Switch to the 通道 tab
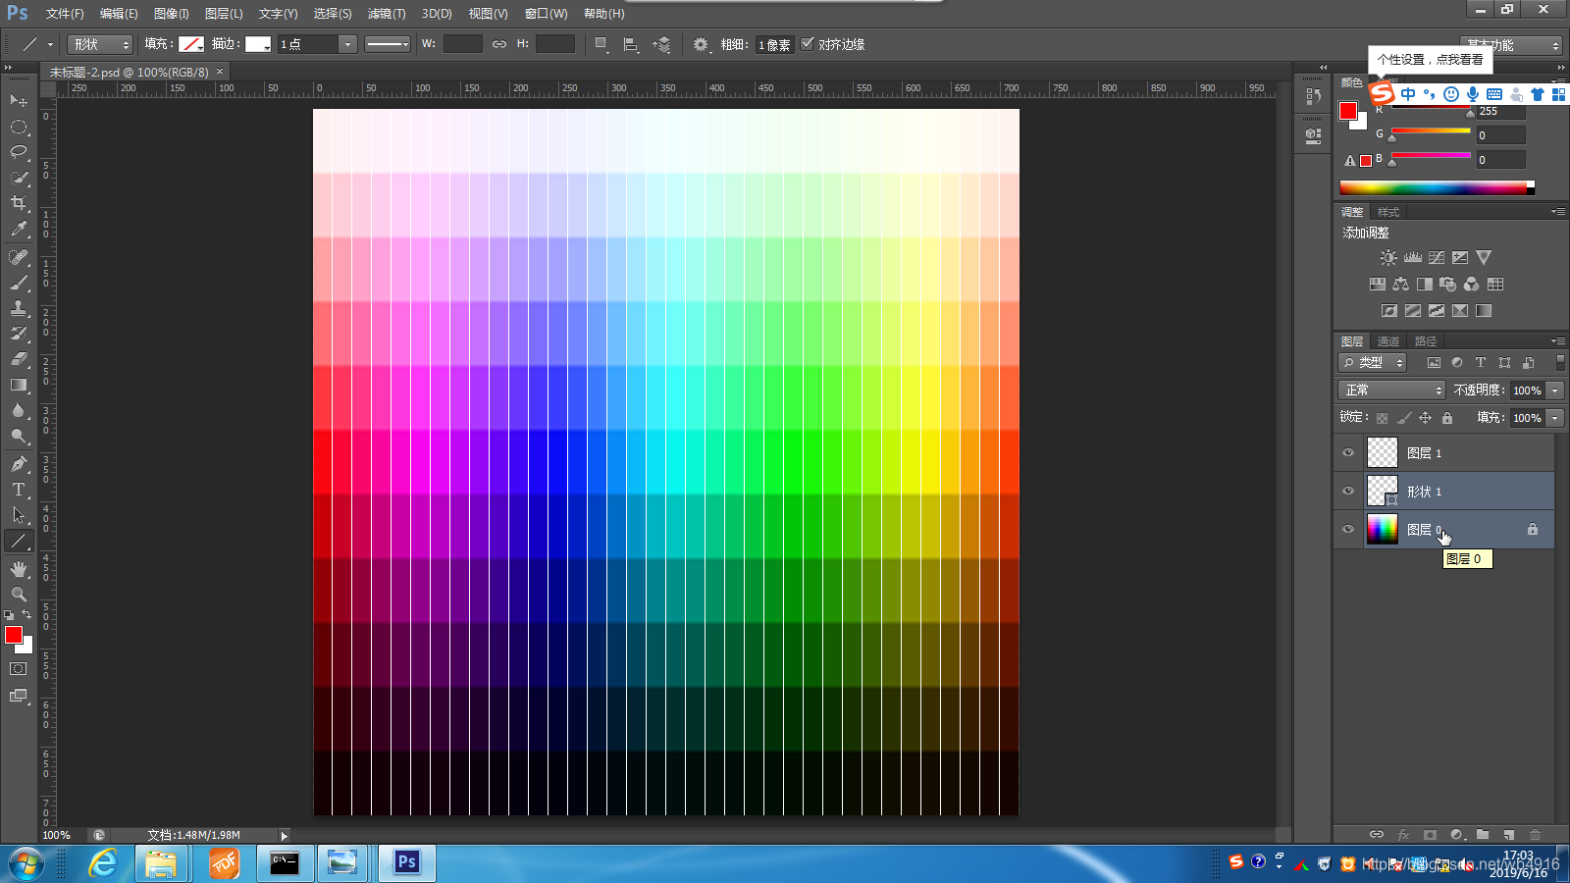 click(1388, 341)
